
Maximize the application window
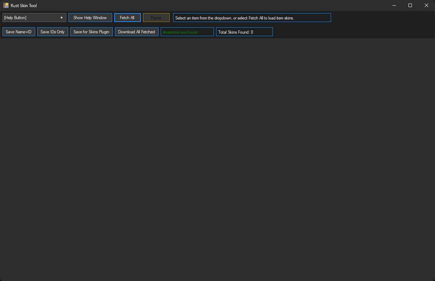tap(410, 5)
